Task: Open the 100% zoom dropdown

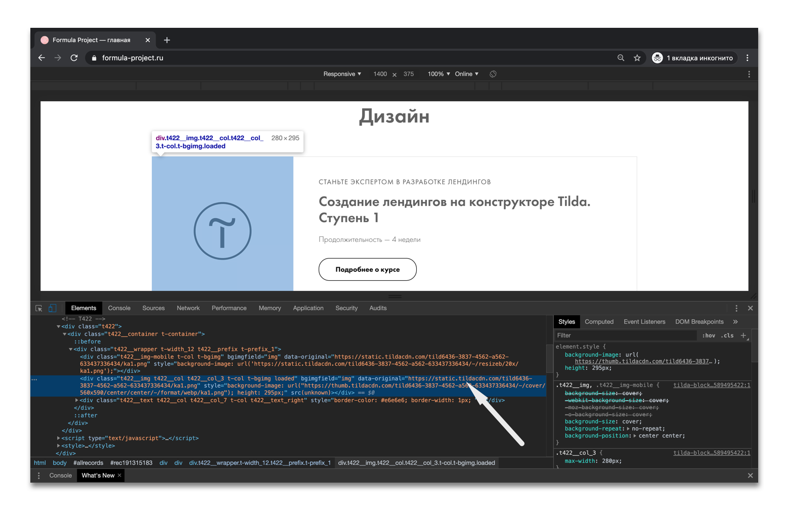Action: coord(439,74)
